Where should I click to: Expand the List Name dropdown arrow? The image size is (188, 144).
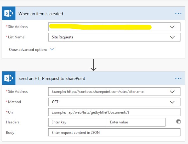coord(172,37)
